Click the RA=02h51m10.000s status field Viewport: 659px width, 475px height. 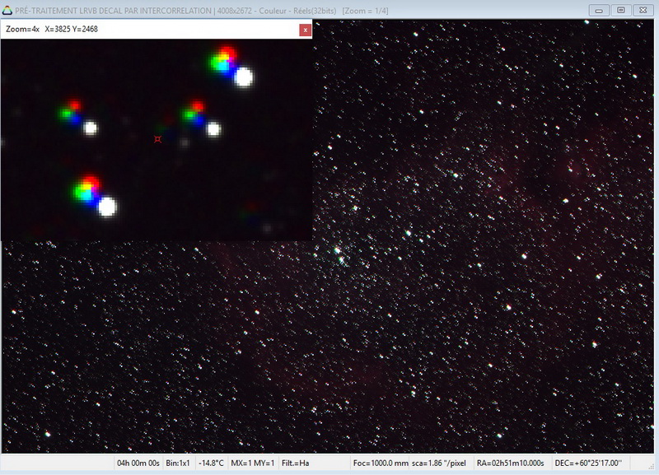(511, 463)
